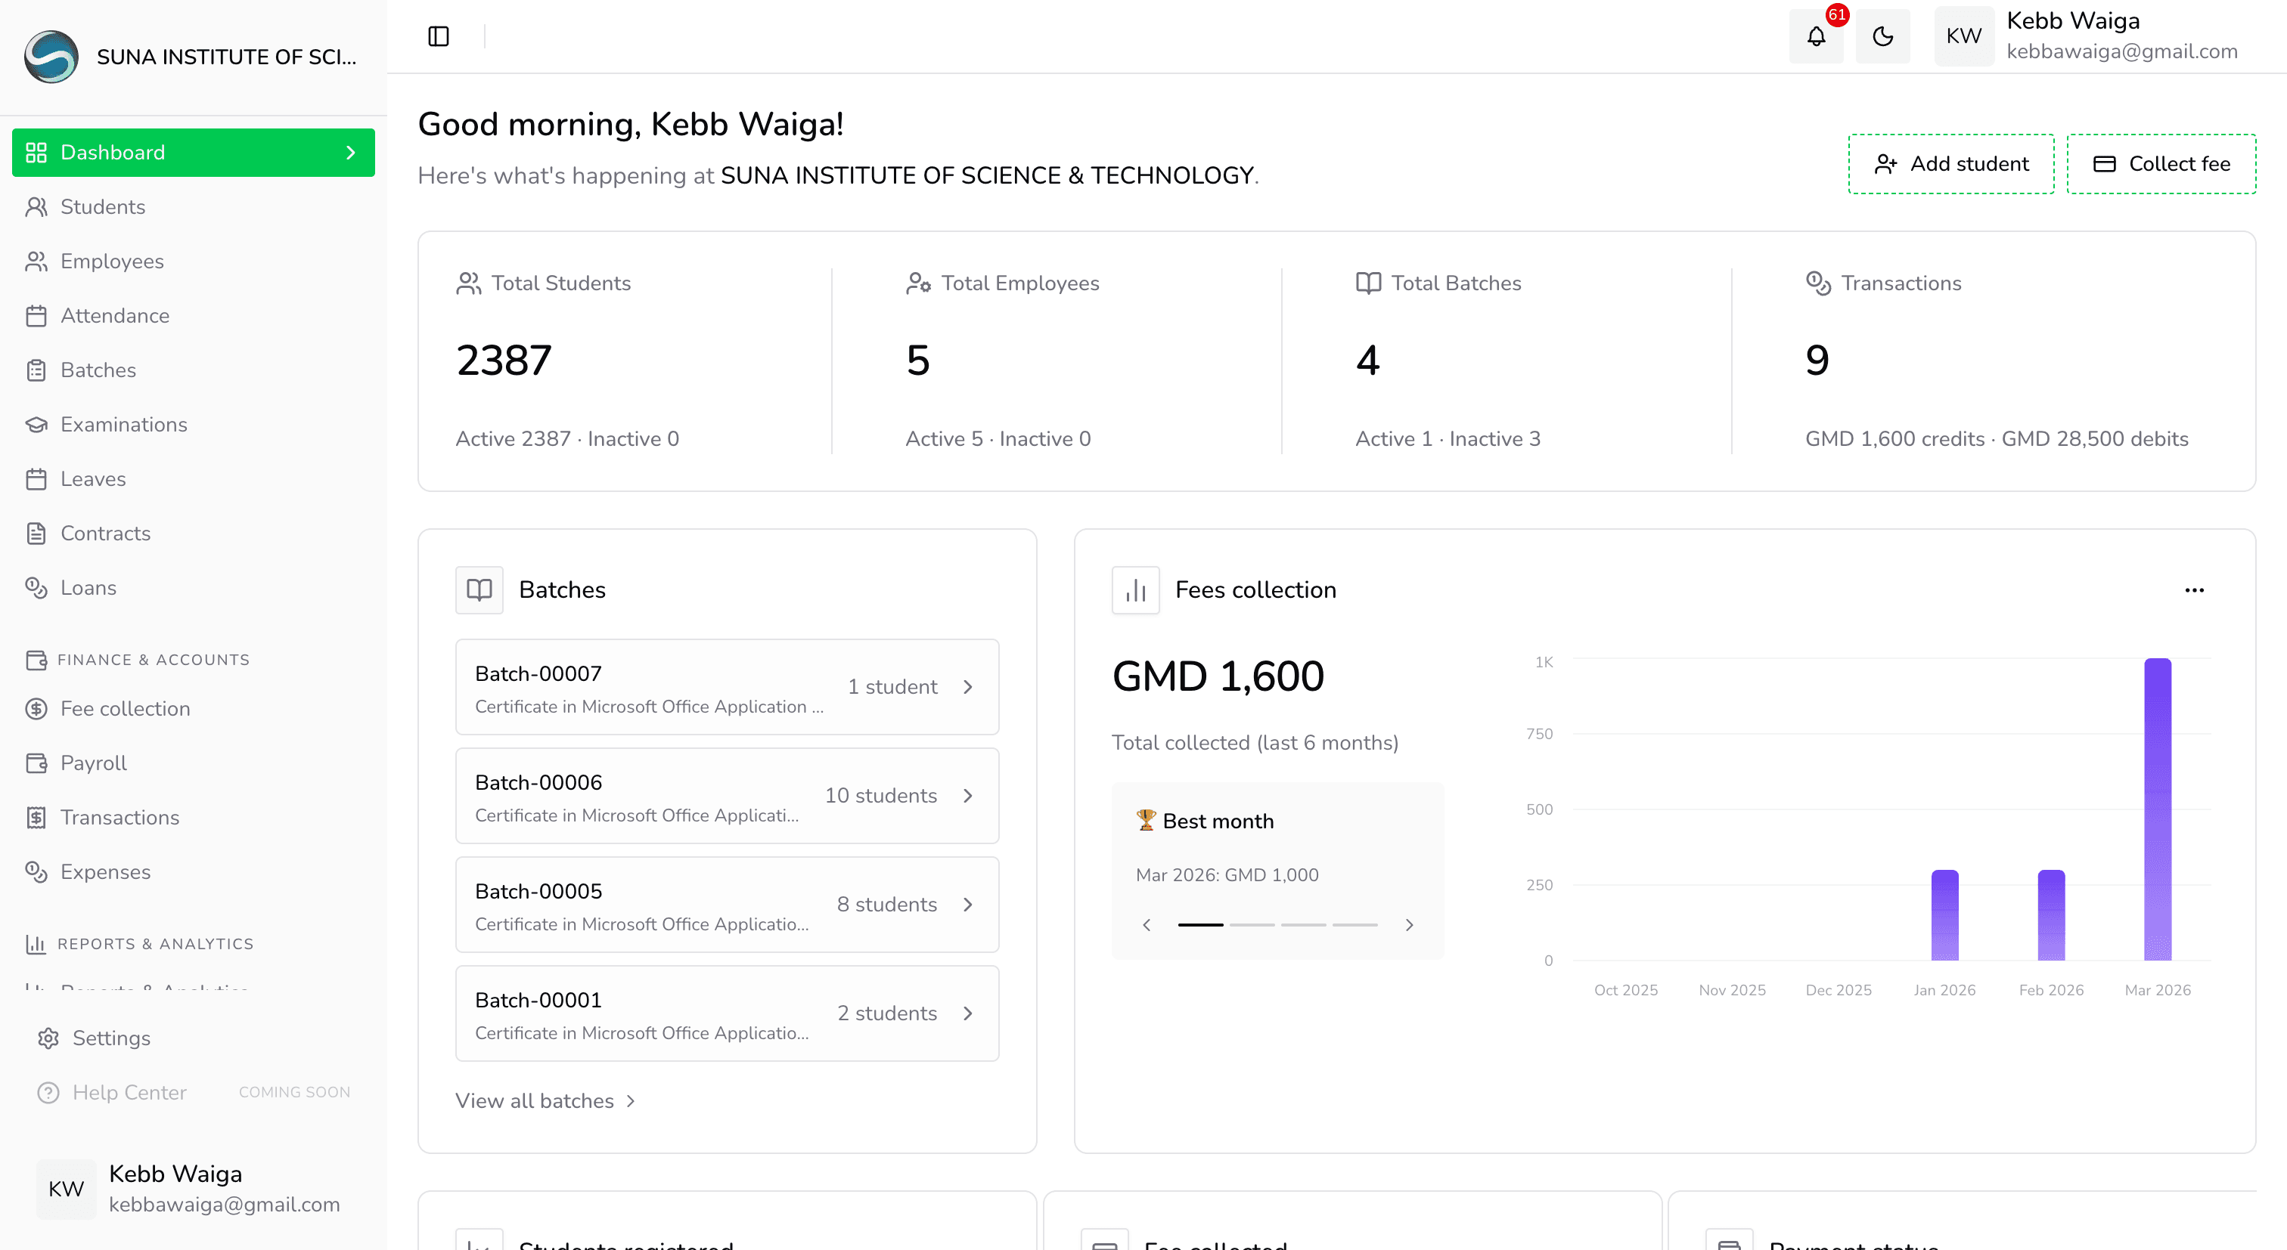
Task: Open the Examinations section icon
Action: (36, 424)
